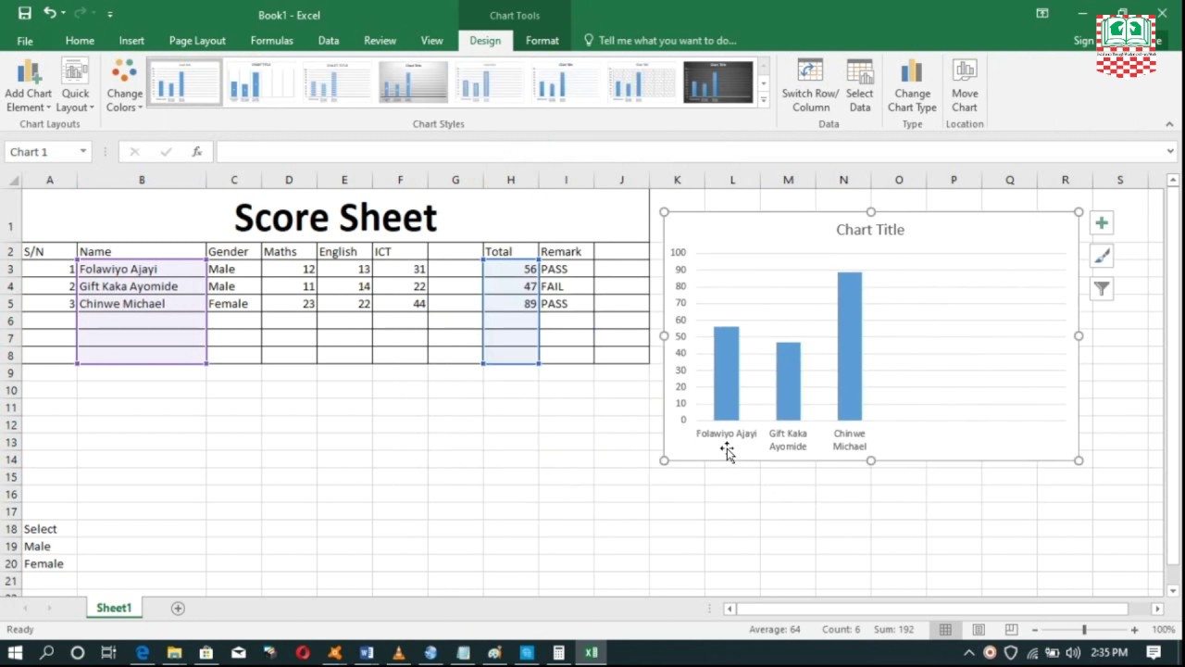
Task: Click the Excel icon on the taskbar
Action: 591,653
